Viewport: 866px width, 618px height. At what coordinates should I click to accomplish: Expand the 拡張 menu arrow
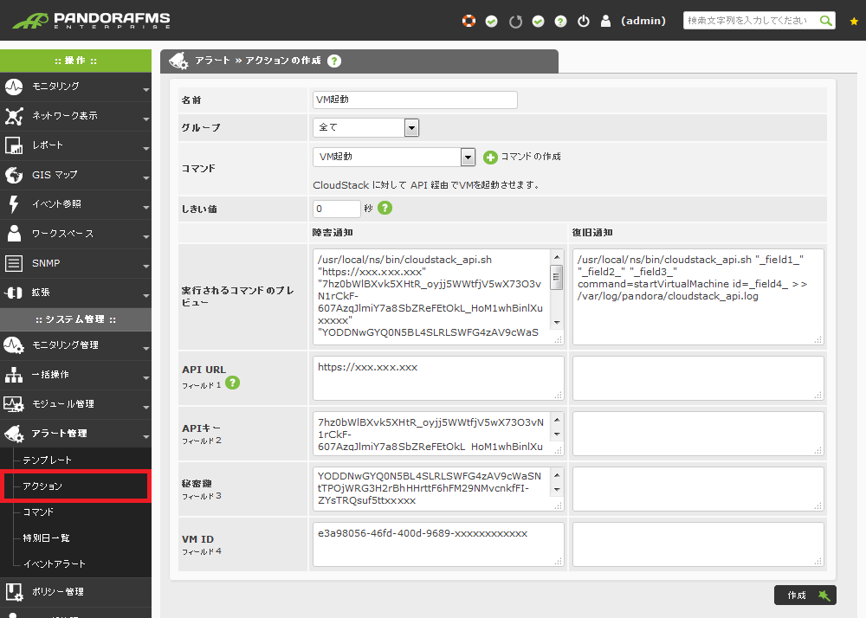pyautogui.click(x=145, y=295)
